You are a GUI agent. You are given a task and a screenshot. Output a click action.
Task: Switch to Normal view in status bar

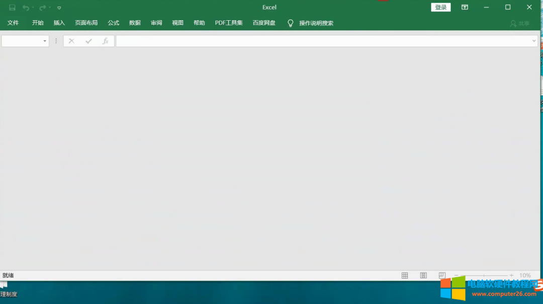tap(405, 275)
